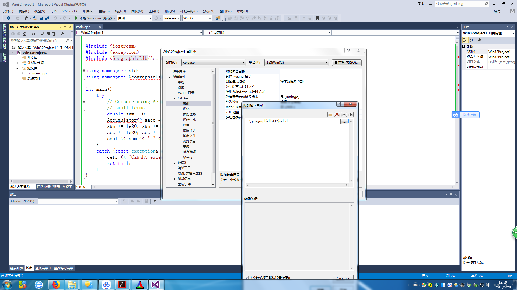Screen dimensions: 517x290
Task: Open the 文件(F) menu
Action: point(8,11)
